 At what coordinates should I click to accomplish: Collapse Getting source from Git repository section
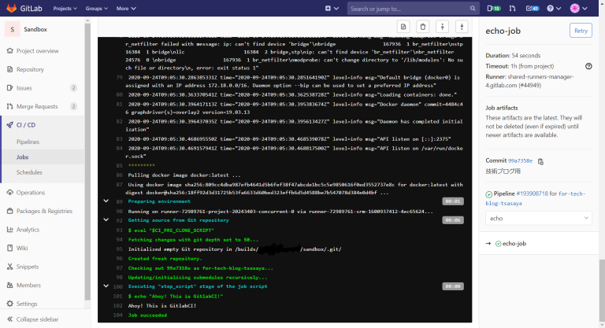[x=106, y=219]
